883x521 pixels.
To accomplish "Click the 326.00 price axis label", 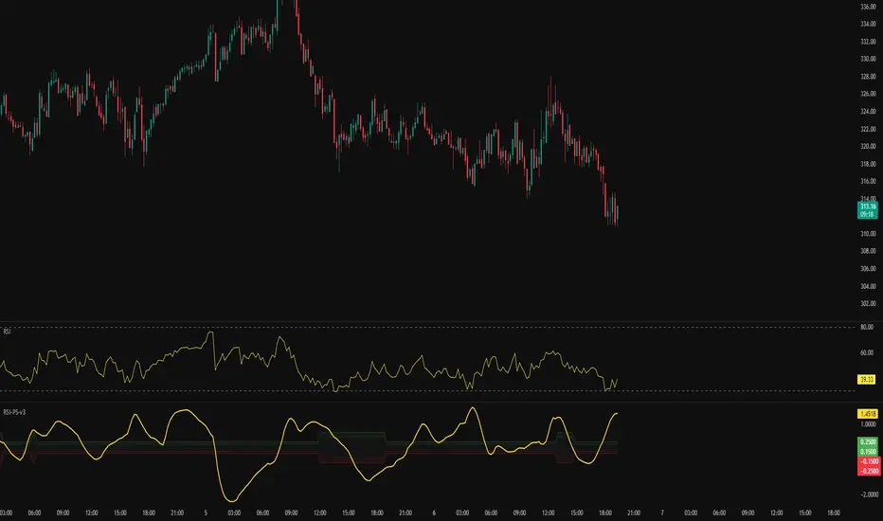I will [x=868, y=94].
